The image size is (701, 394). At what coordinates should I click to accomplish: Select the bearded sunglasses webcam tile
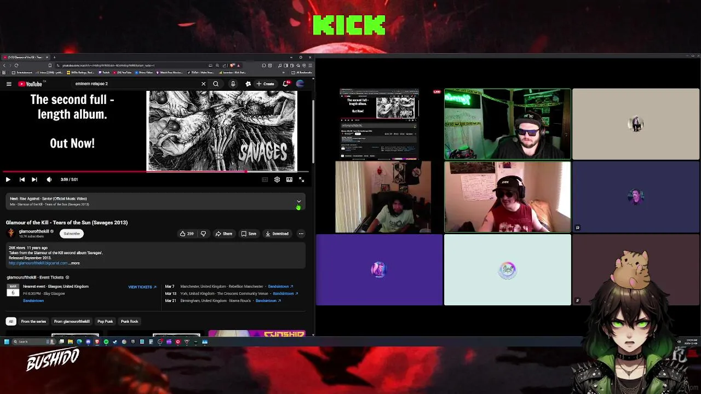pyautogui.click(x=507, y=124)
